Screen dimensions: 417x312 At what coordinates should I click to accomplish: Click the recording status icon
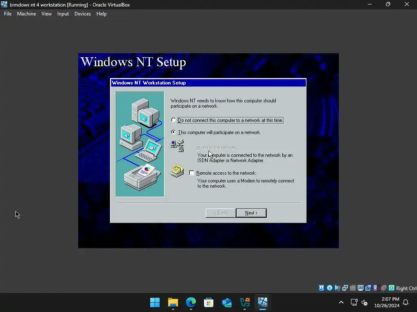pos(376,288)
